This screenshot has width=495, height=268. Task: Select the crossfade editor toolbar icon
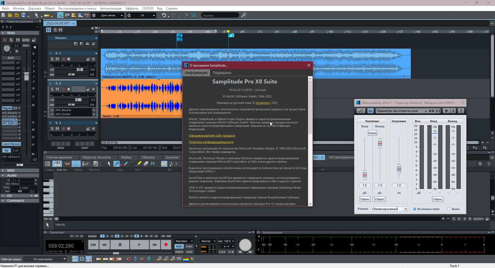(x=60, y=15)
